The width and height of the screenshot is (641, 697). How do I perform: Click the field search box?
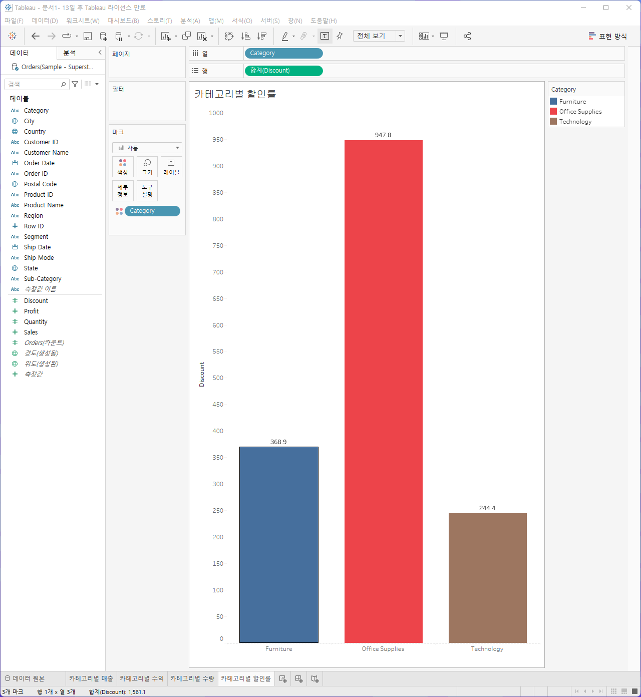[36, 84]
